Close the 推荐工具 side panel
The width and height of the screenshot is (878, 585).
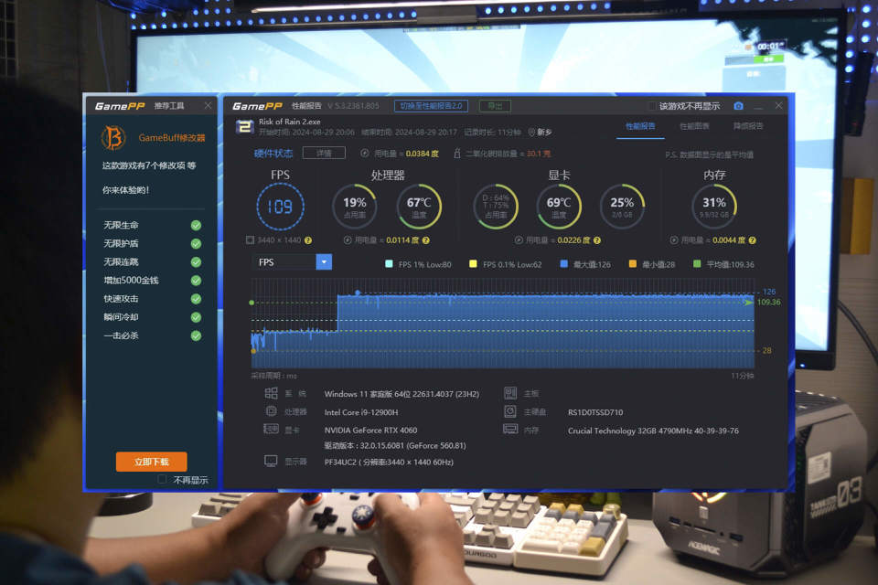tap(208, 105)
